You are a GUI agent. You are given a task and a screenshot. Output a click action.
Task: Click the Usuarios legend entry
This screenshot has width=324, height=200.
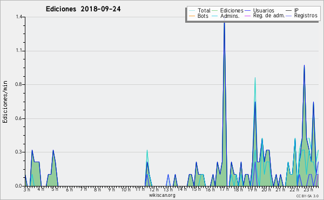[x=259, y=10]
